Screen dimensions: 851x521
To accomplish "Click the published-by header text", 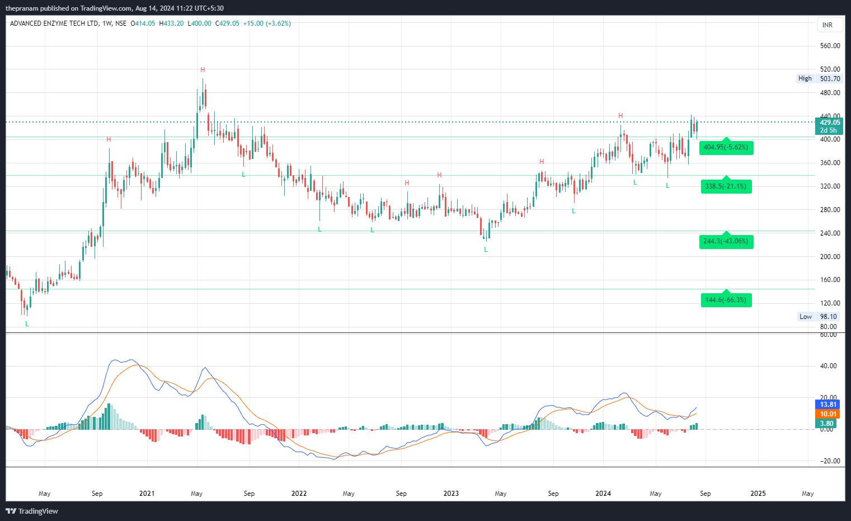I will [115, 8].
